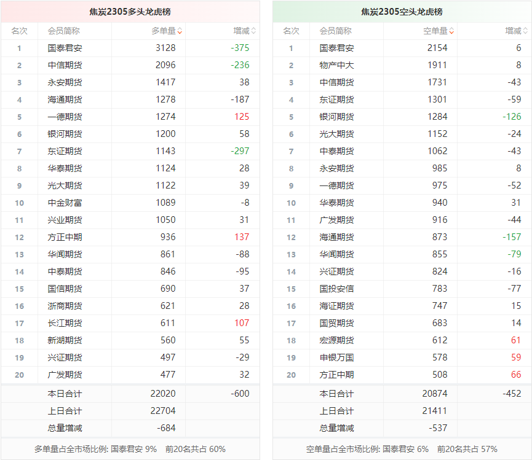
Task: Select 申银万国 member name
Action: (336, 357)
